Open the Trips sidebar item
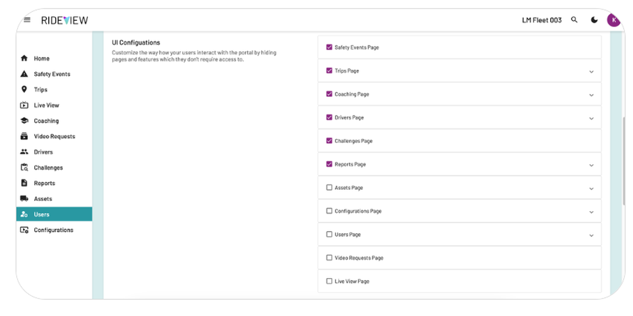633x316 pixels. coord(54,90)
